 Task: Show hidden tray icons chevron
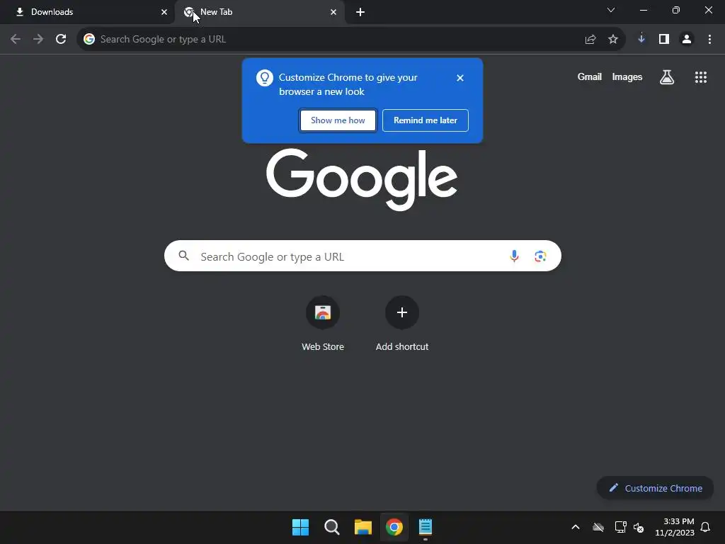[575, 527]
